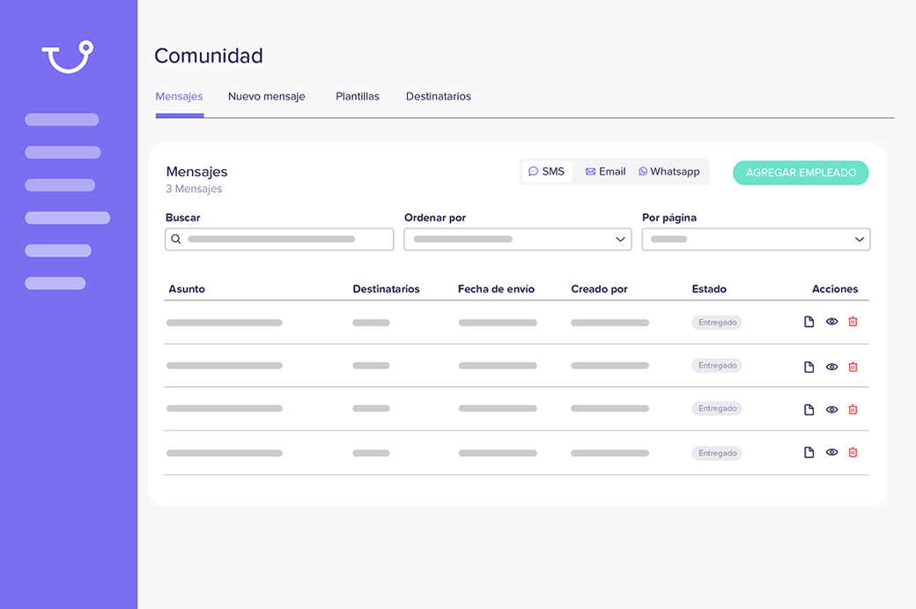Click document icon in first message row
Image resolution: width=916 pixels, height=609 pixels.
click(x=809, y=322)
